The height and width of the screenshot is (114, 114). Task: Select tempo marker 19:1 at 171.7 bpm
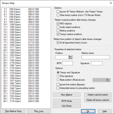[21, 48]
